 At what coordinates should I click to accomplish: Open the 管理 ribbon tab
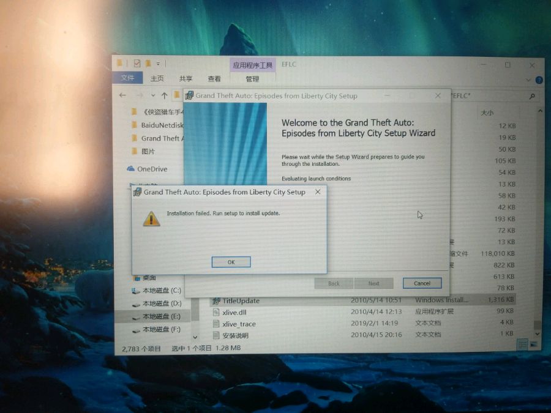pos(252,79)
